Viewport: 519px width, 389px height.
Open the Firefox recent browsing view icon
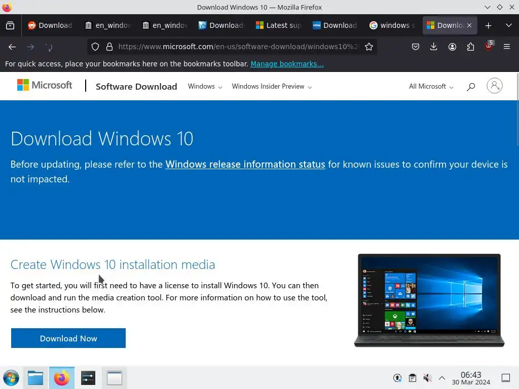pyautogui.click(x=10, y=25)
